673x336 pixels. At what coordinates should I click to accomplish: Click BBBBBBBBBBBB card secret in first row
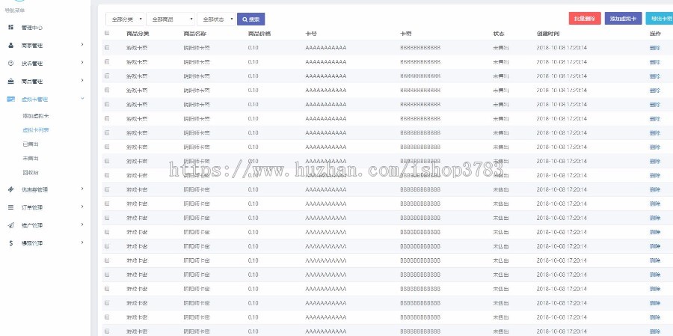[420, 48]
